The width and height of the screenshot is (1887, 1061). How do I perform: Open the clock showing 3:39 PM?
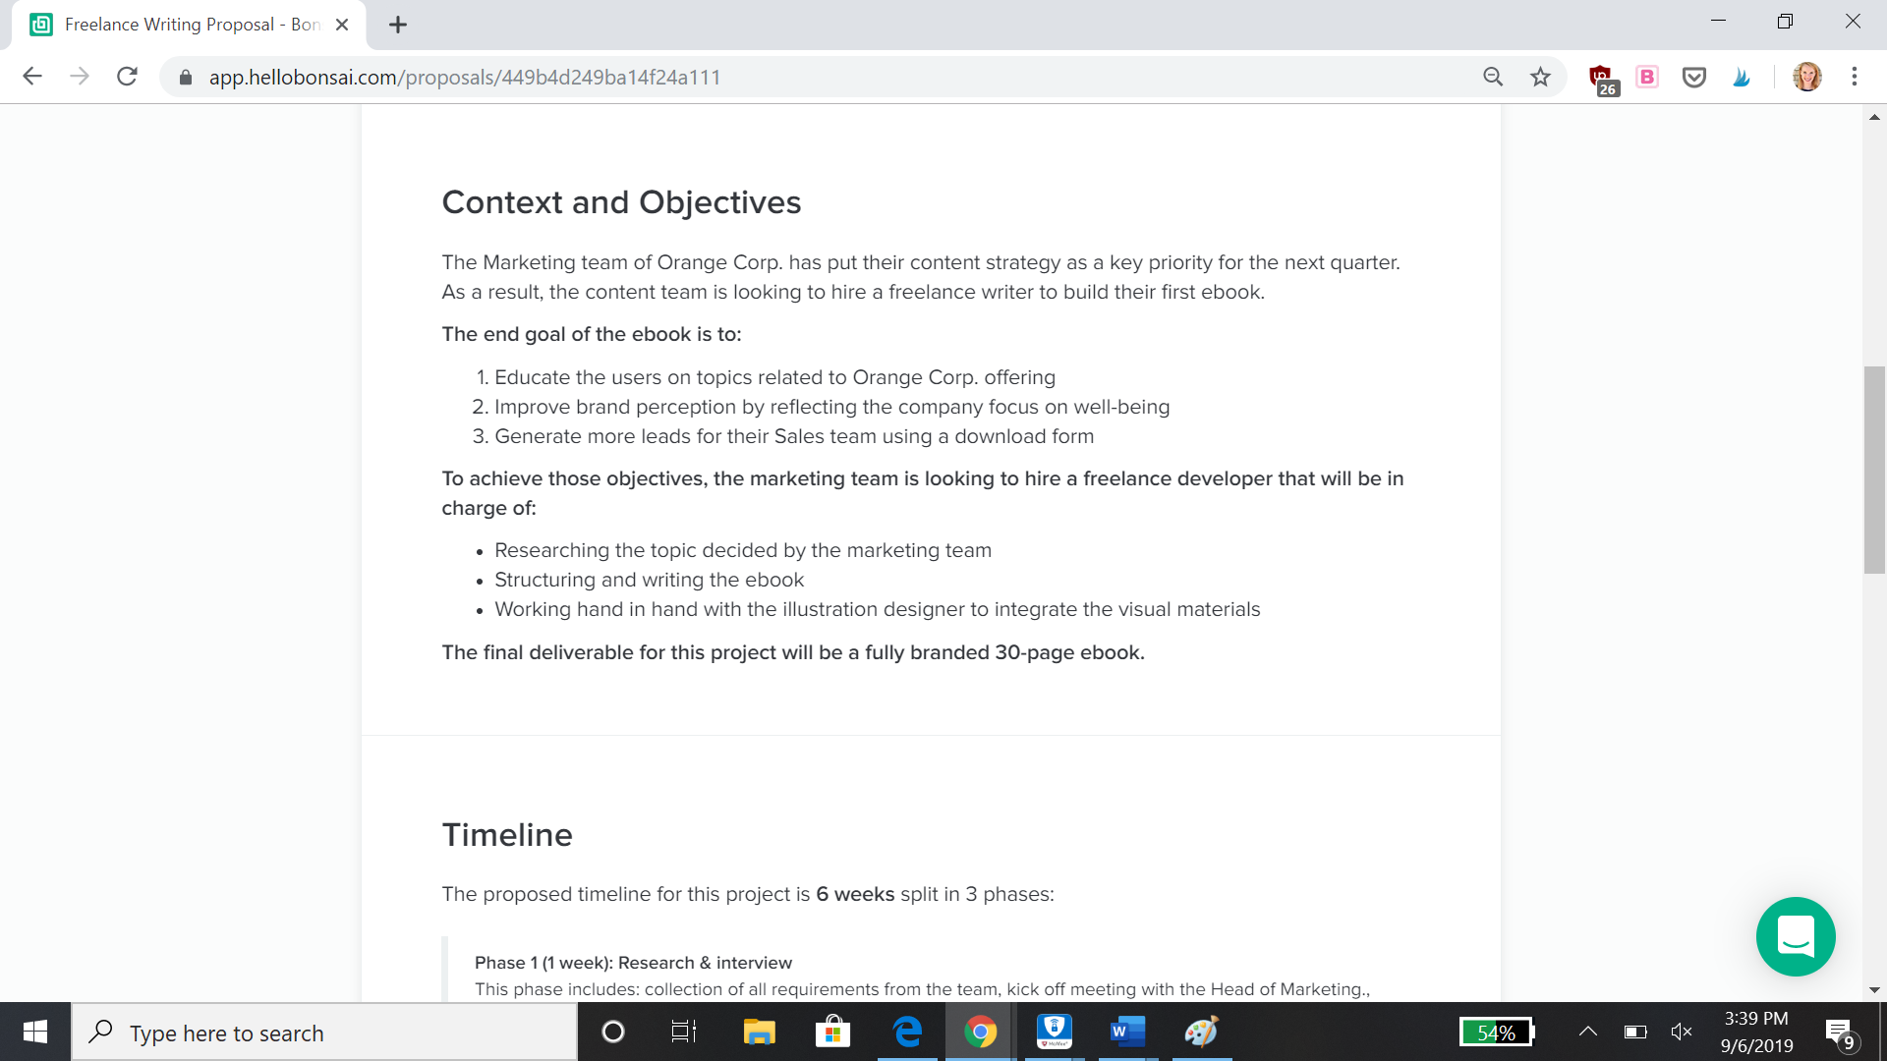[x=1756, y=1033]
